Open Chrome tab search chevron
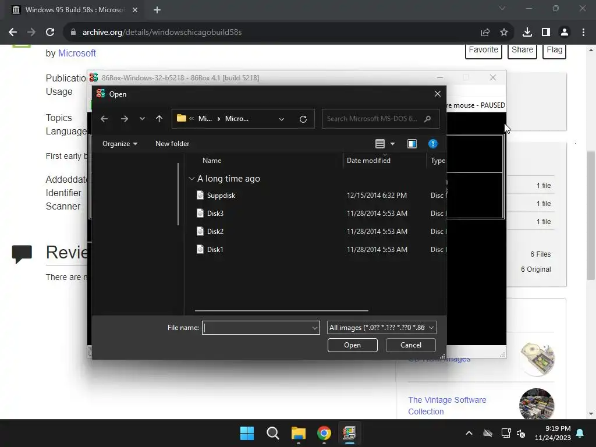Viewport: 596px width, 447px height. click(502, 8)
